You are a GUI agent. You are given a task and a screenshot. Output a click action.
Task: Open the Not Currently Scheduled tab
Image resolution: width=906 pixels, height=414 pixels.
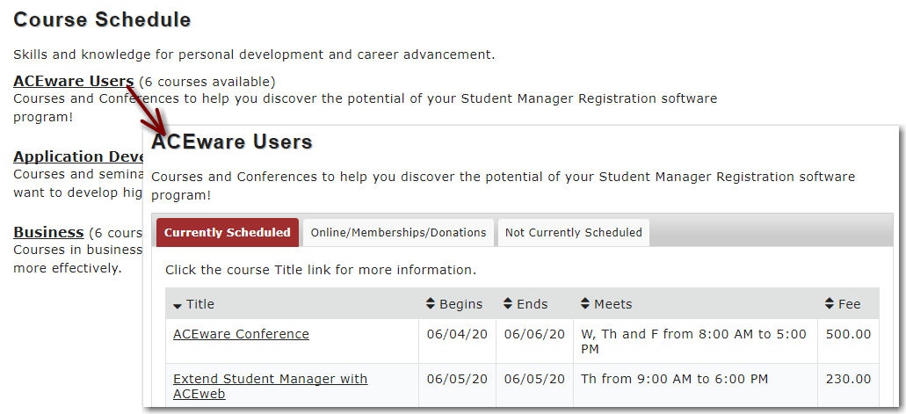(x=573, y=232)
